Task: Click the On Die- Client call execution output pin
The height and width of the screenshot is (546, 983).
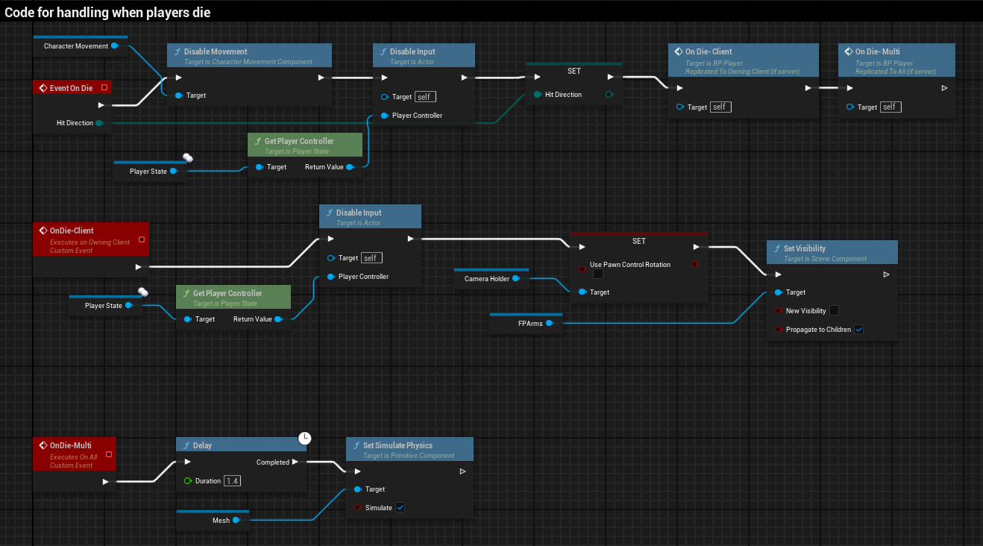Action: (x=808, y=88)
